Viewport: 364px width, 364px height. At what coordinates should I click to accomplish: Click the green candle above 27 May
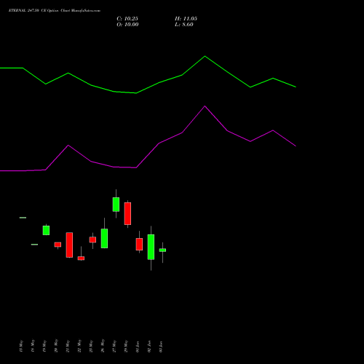116,205
